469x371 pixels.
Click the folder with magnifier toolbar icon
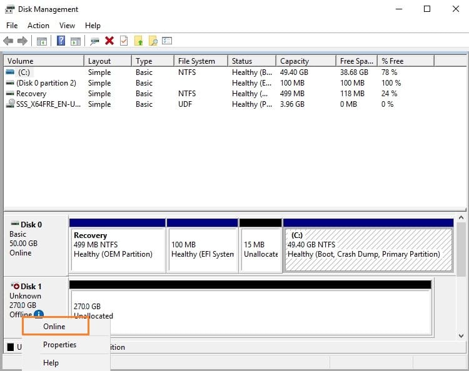[153, 41]
